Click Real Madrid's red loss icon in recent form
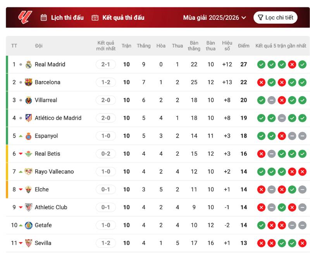310x253 pixels. click(292, 64)
